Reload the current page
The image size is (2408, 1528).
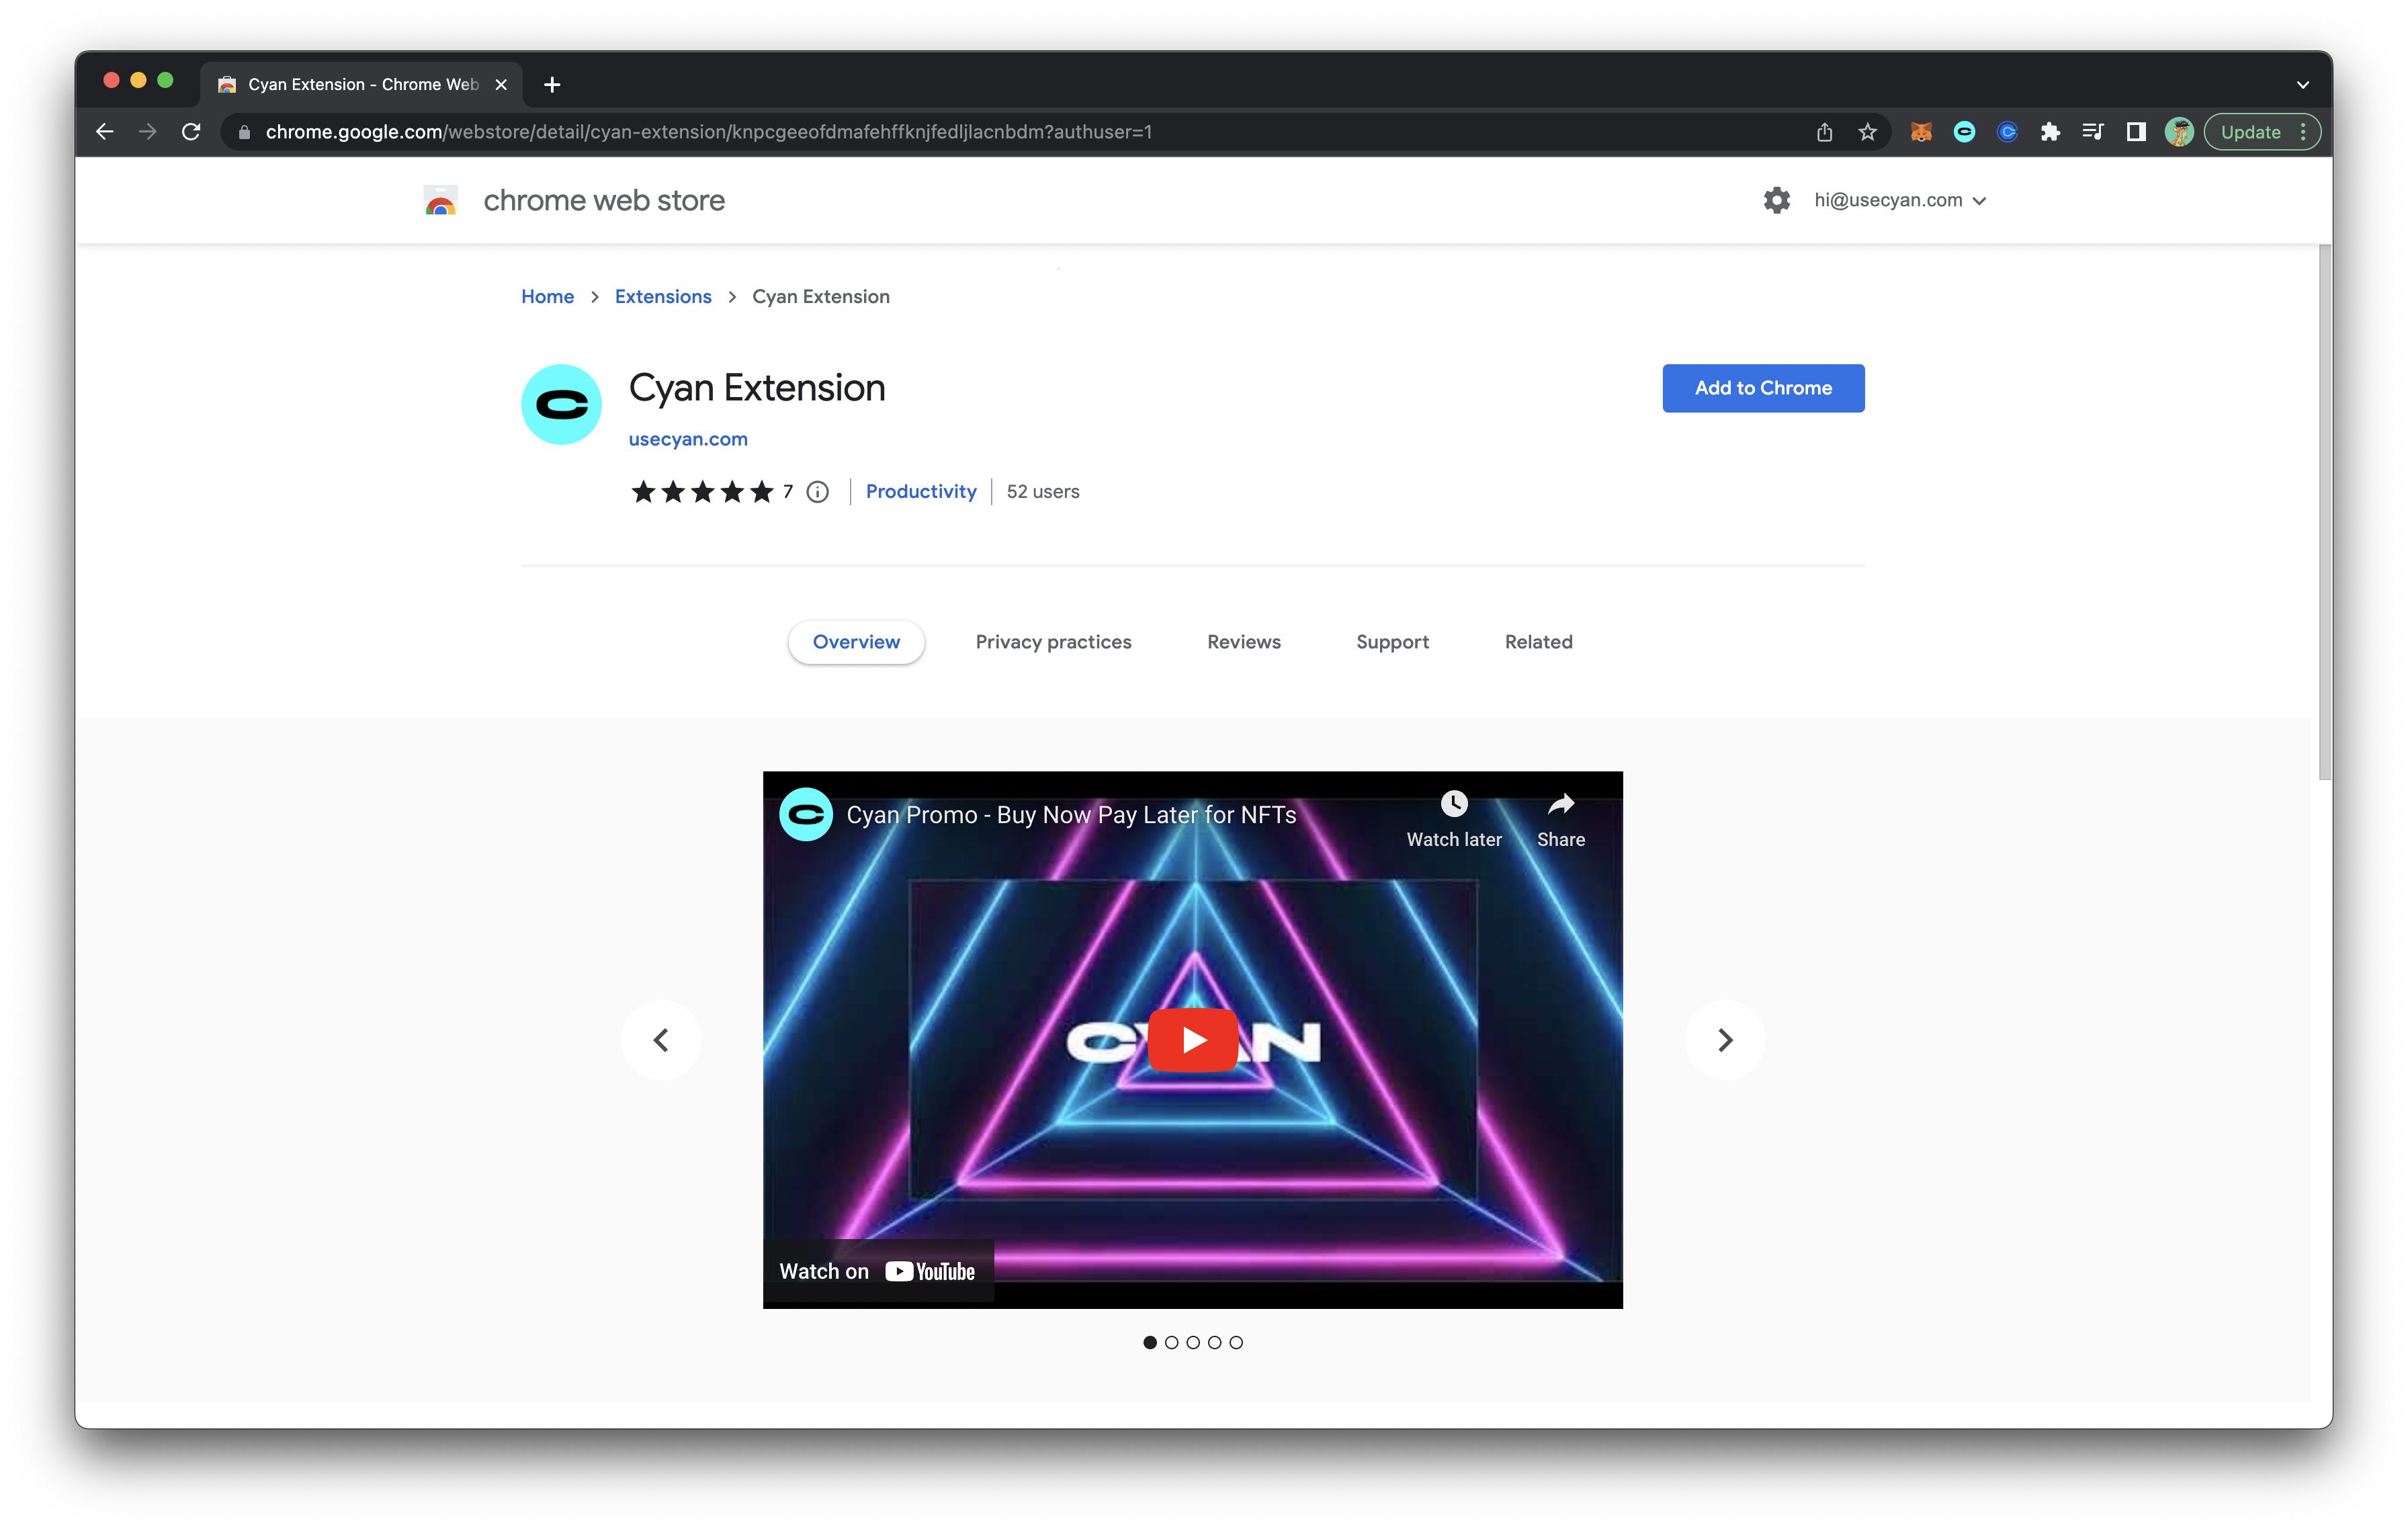point(191,132)
